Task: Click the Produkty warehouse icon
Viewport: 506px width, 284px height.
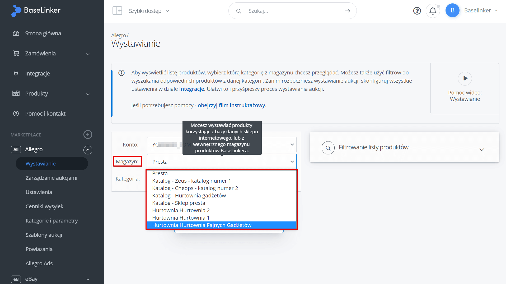Action: [x=16, y=93]
